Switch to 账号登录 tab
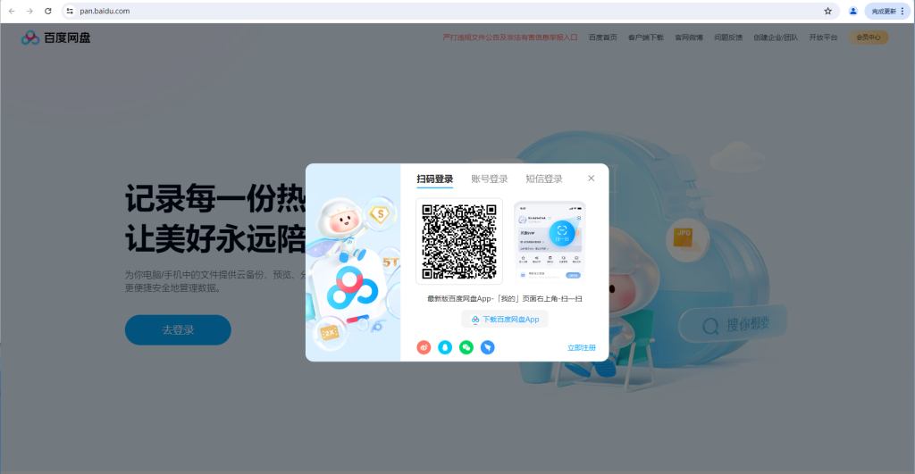 [490, 179]
